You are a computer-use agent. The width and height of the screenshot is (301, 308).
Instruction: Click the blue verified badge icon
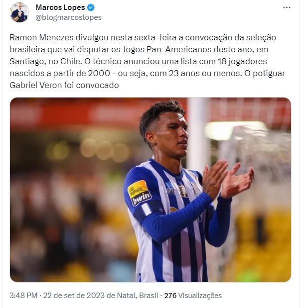(91, 7)
